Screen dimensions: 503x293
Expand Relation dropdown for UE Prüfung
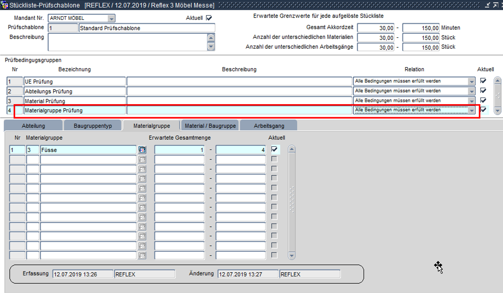pyautogui.click(x=471, y=81)
